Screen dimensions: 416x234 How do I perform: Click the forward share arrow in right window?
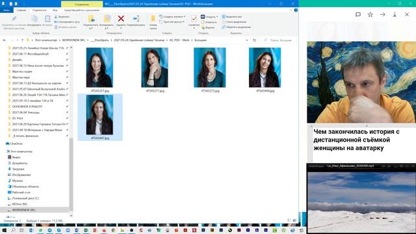pos(382,14)
